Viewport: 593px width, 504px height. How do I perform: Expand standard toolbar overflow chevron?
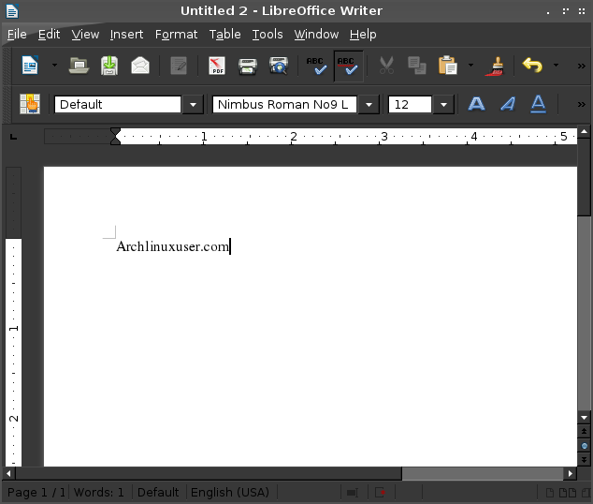point(581,67)
